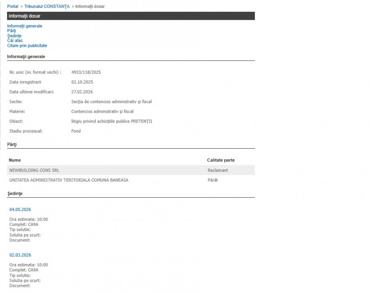
Task: Click the case number 4933/118/2025
Action: pyautogui.click(x=86, y=72)
